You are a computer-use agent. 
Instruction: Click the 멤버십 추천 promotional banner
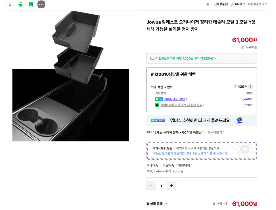click(x=201, y=120)
